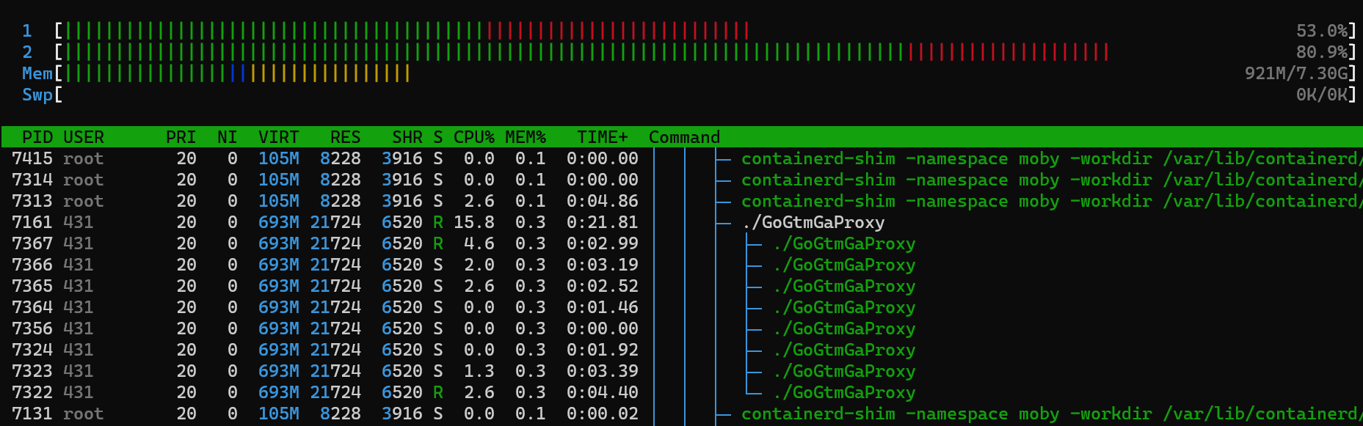Select GoGtmGaProxy thread PID 7322
Image resolution: width=1363 pixels, height=426 pixels.
[681, 392]
